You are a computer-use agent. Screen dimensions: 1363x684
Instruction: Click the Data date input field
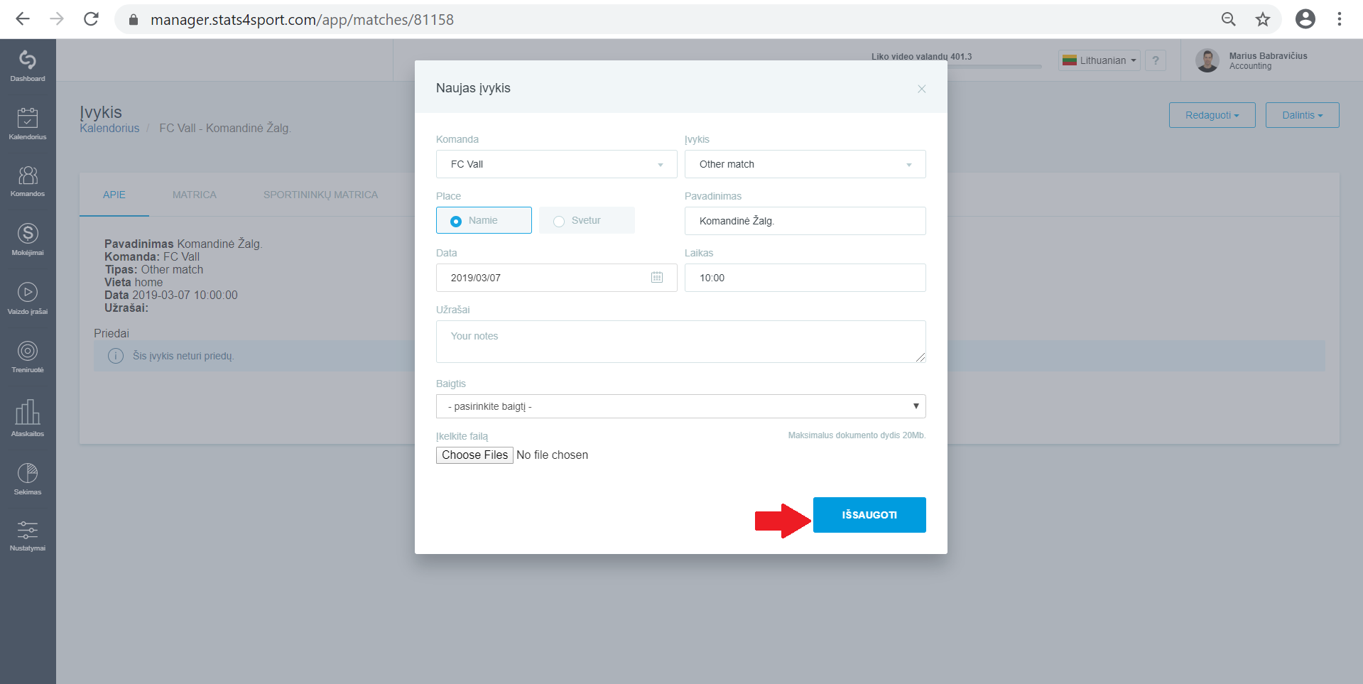(557, 278)
